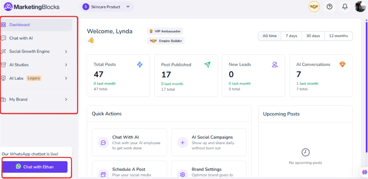Click the MarketingBlocks logo
368x179 pixels.
tap(31, 7)
